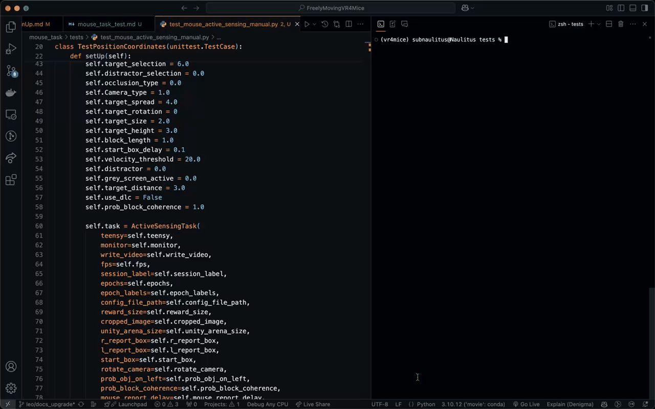Click the mouse_task breadcrumb segment
The image size is (655, 409).
point(46,37)
